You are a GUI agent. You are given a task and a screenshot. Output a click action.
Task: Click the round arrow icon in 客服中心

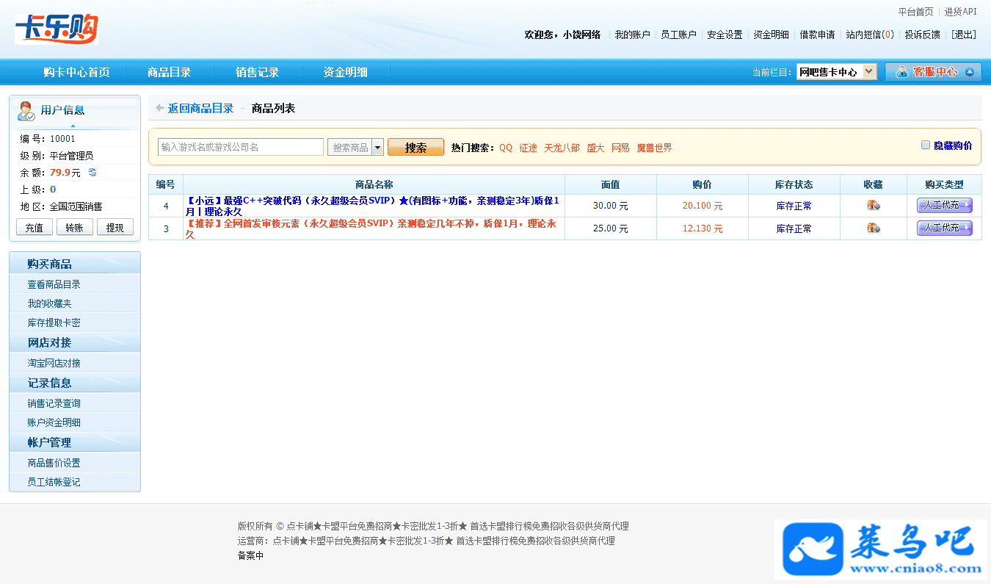pos(969,72)
